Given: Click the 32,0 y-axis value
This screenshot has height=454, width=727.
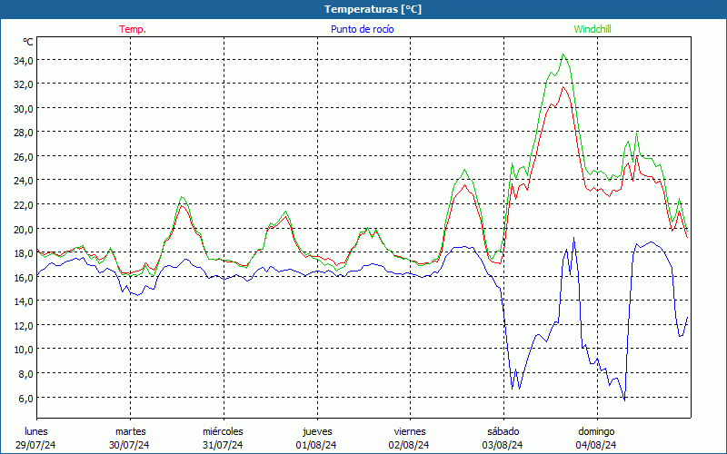Looking at the screenshot, I should [23, 84].
